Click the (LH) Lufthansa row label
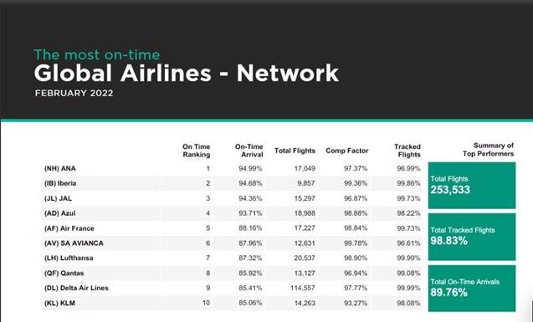 (x=69, y=258)
